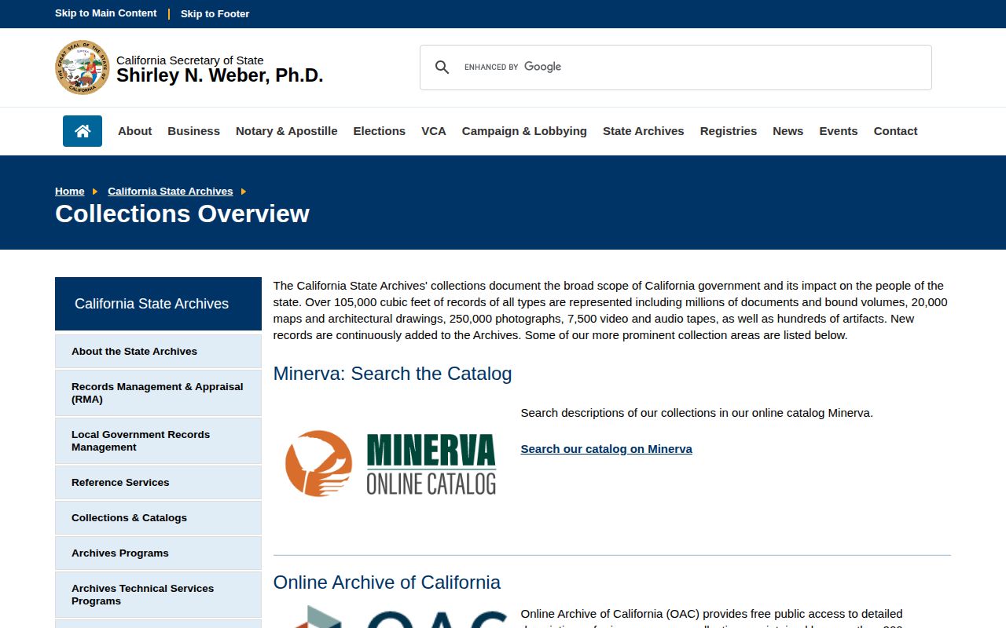Open Archives Programs sidebar item
Screen dimensions: 1006x628
click(158, 553)
